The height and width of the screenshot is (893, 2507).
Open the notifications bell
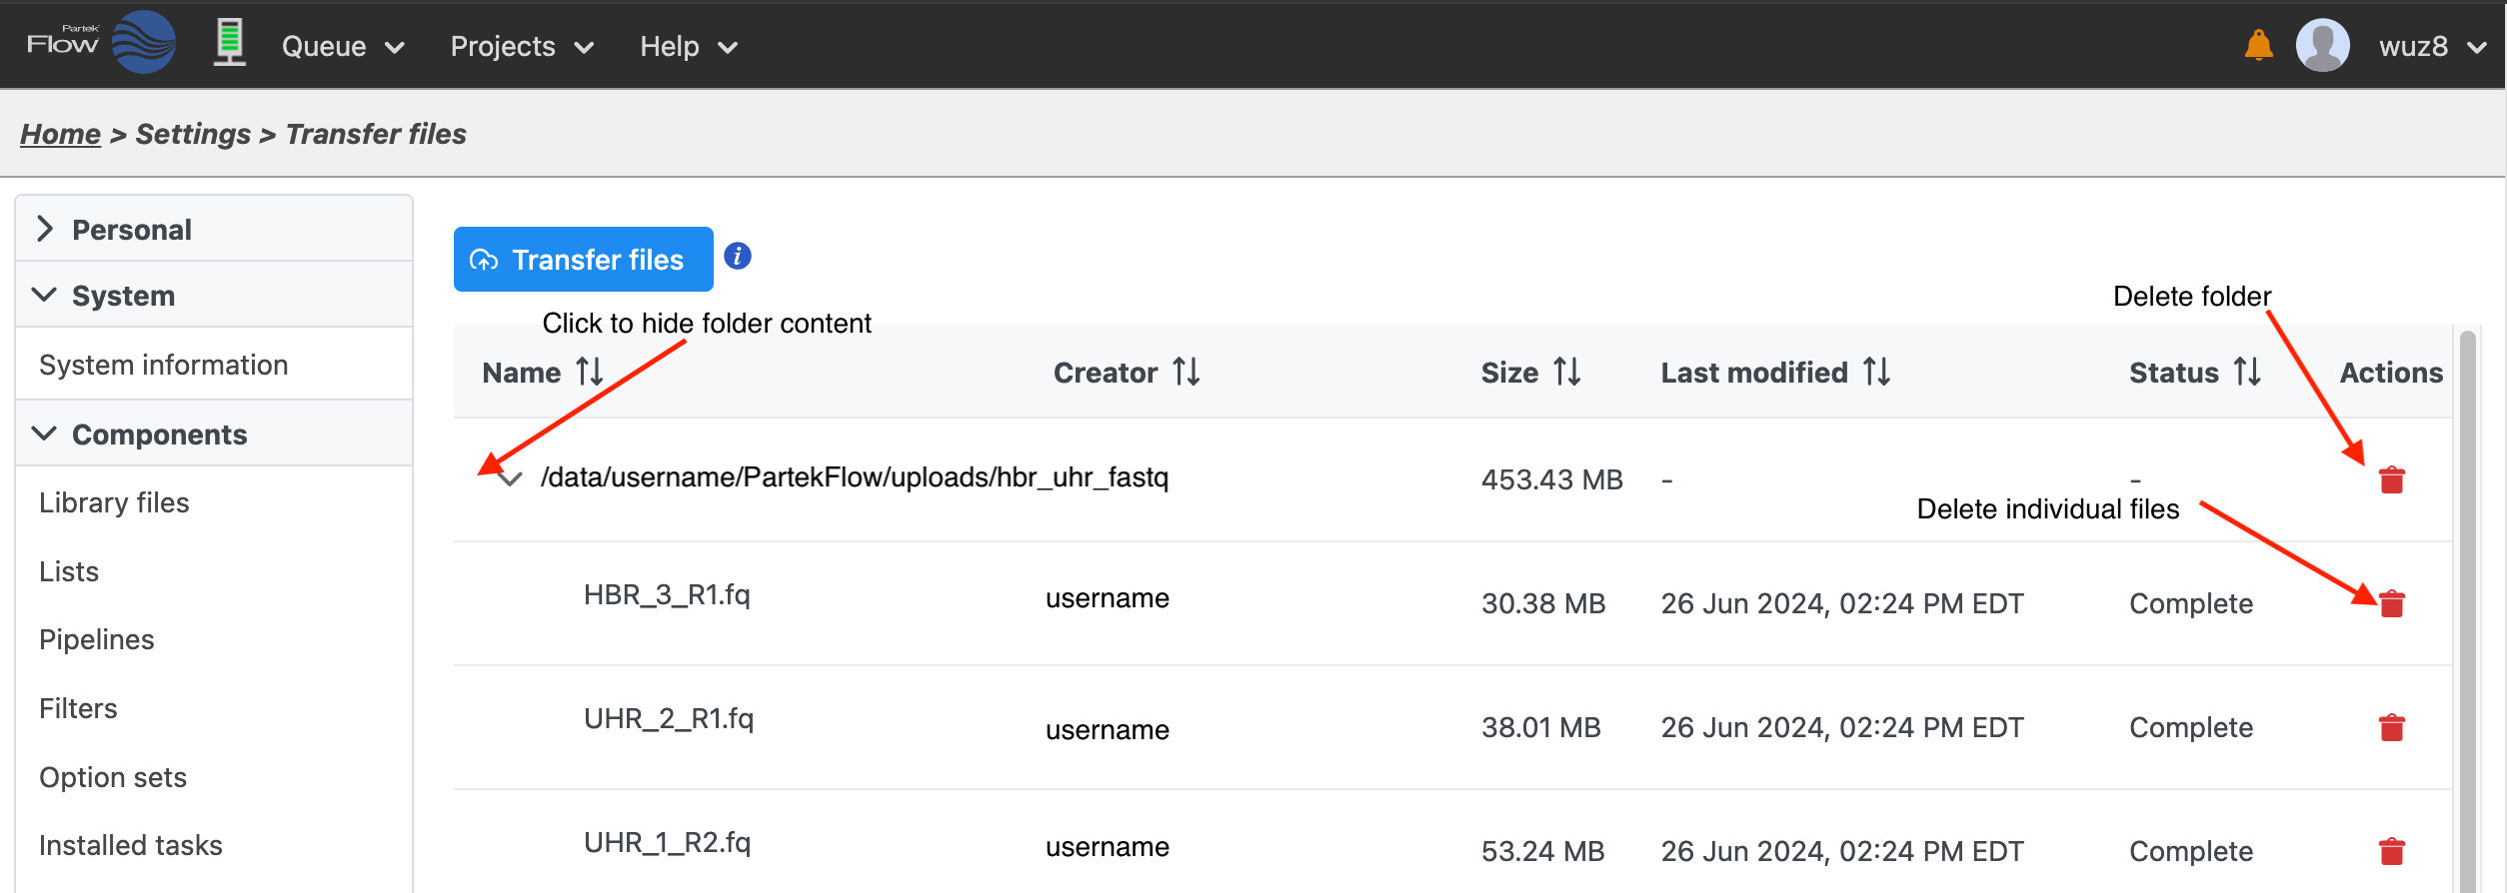tap(2258, 46)
